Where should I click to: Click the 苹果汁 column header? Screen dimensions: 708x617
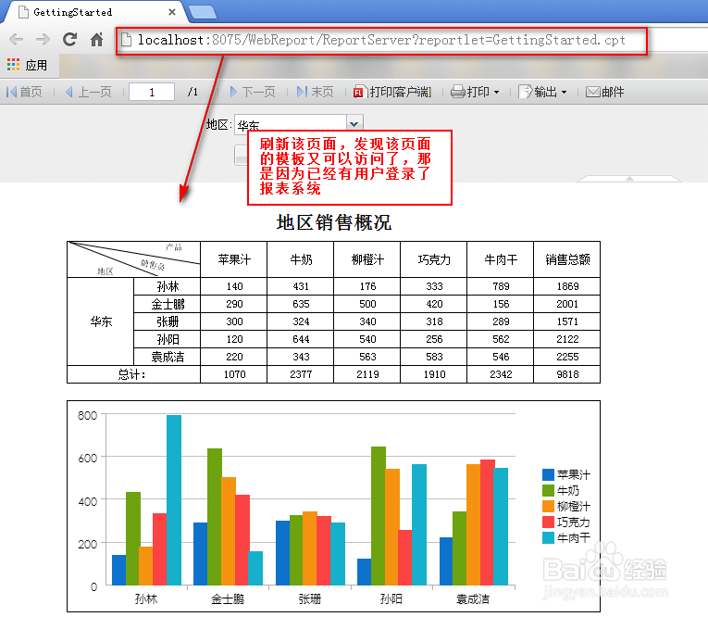pyautogui.click(x=234, y=259)
